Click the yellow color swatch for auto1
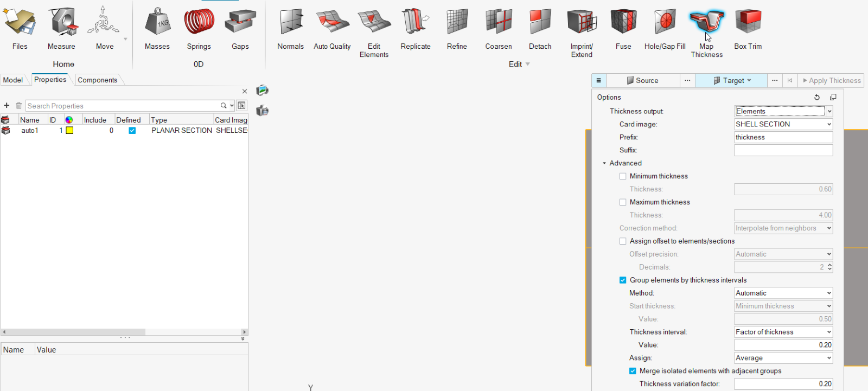Image resolution: width=868 pixels, height=391 pixels. (69, 131)
